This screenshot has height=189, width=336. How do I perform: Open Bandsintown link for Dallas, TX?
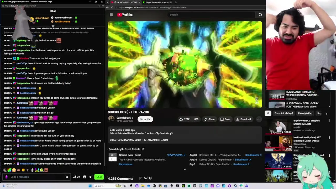click(241, 164)
